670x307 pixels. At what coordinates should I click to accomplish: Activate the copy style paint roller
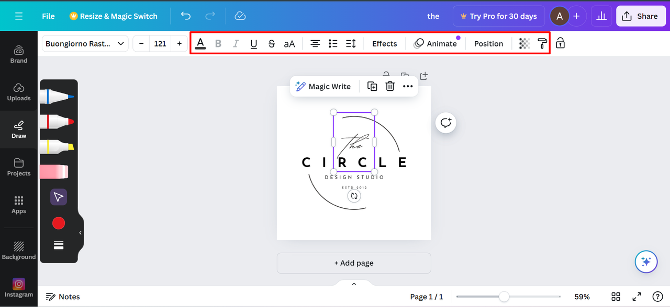[542, 43]
